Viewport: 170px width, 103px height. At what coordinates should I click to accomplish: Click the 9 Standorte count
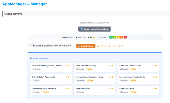[x=80, y=37]
